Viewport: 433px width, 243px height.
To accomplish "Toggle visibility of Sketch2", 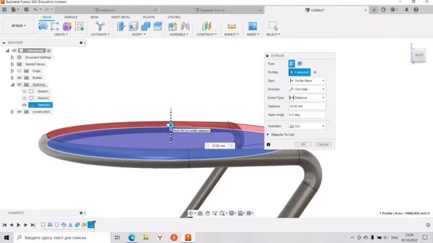I will pos(24,98).
